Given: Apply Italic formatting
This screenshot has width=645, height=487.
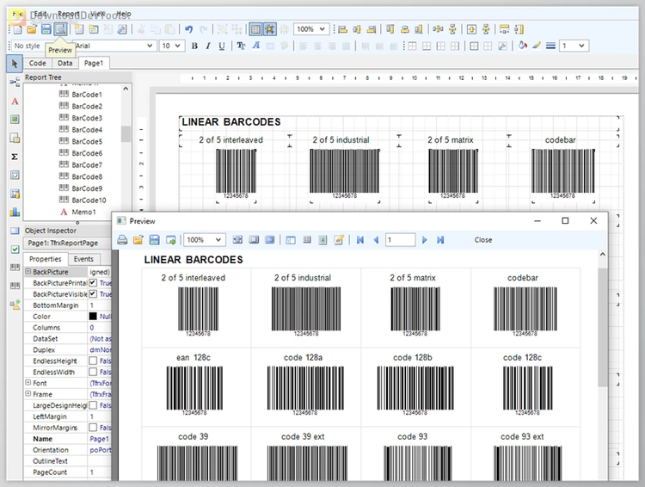Looking at the screenshot, I should click(x=208, y=46).
